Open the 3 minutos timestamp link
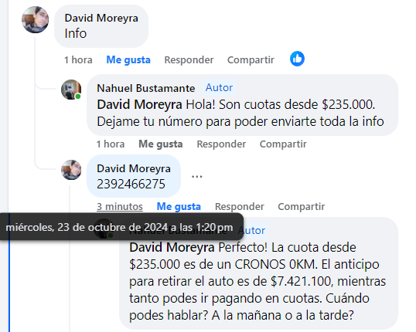Viewport: 416px width, 332px height. click(120, 207)
